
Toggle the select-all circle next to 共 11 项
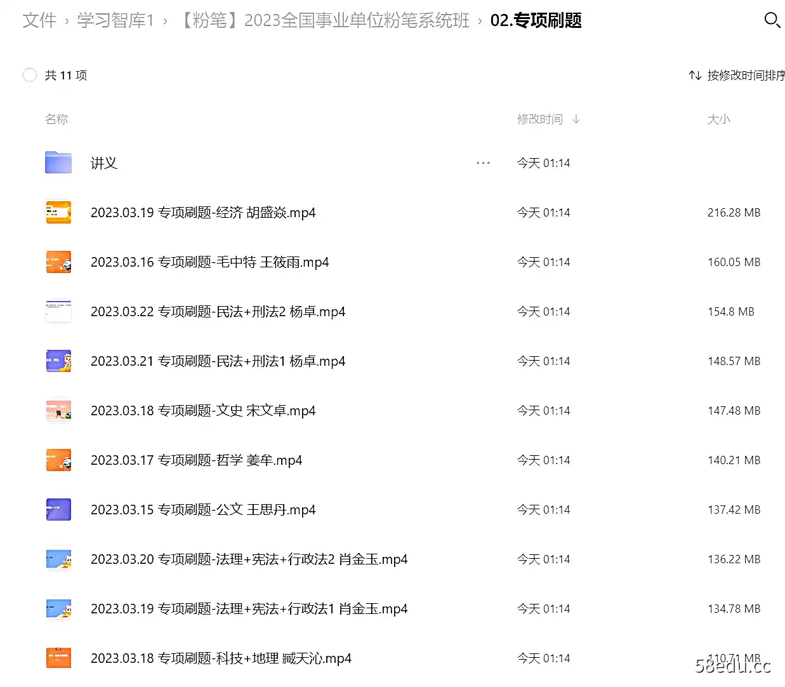(x=30, y=76)
